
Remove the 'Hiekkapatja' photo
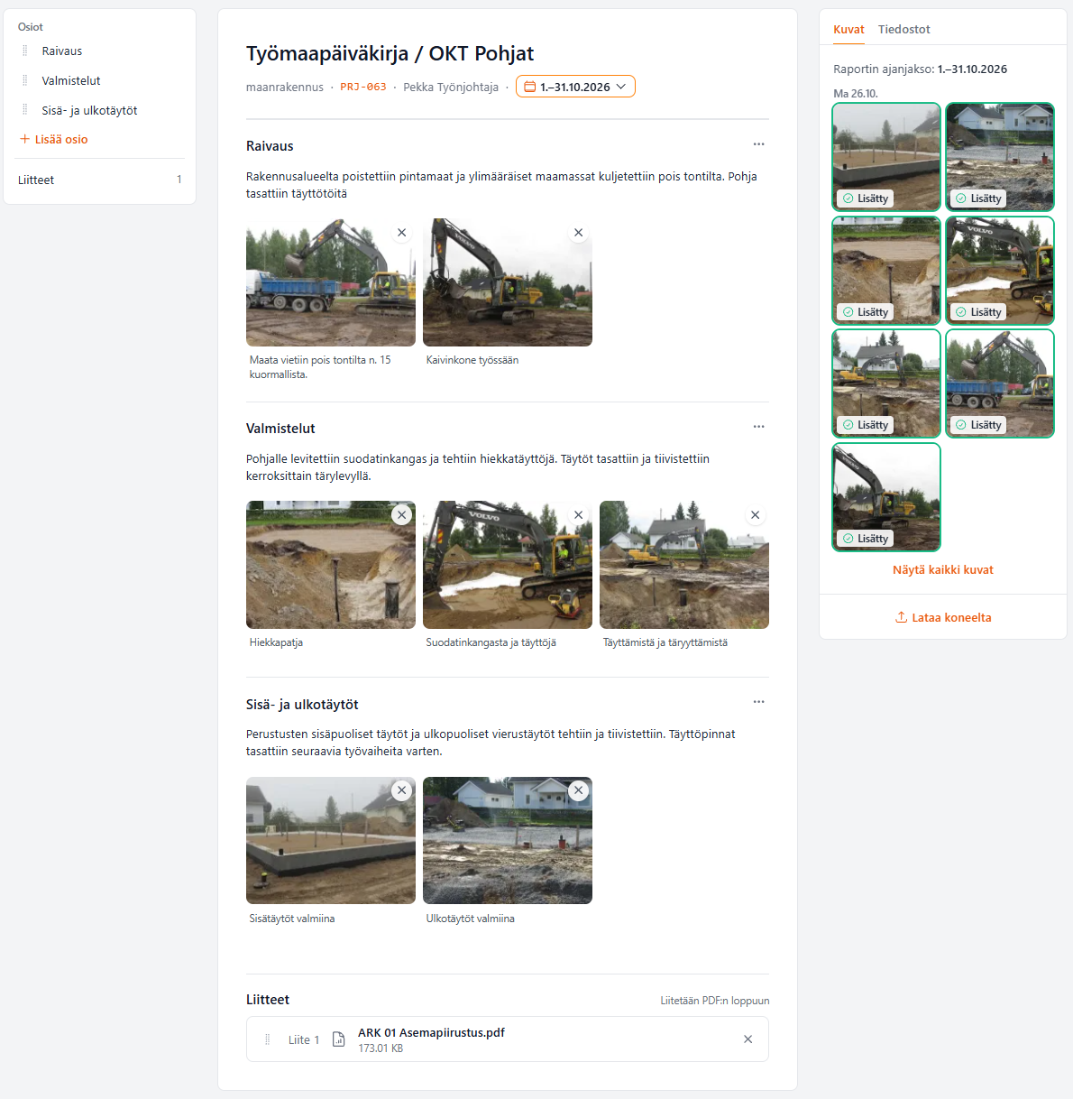[x=402, y=515]
